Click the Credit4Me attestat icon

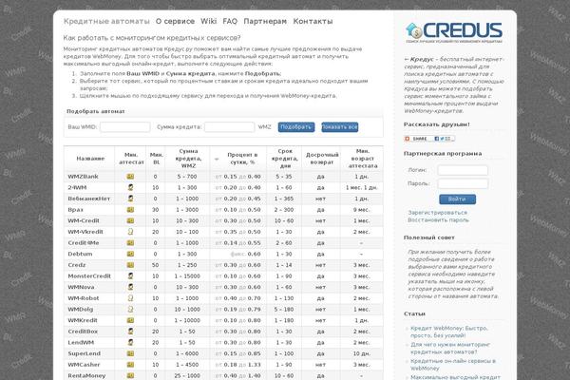[x=130, y=243]
